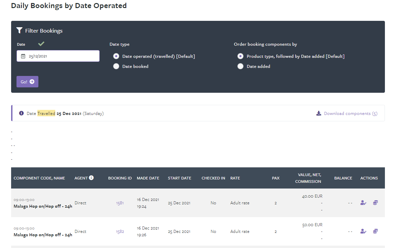Click BOOKING ID column header
Screen dimensions: 394x248
120,178
